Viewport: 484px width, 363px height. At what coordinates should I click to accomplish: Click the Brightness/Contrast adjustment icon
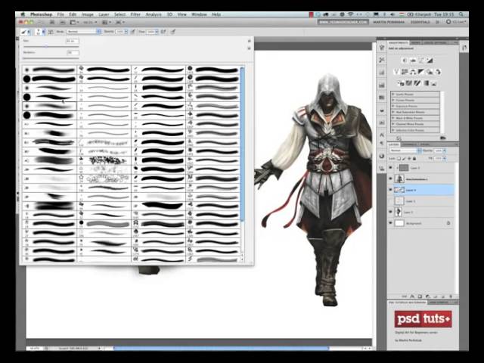[405, 60]
